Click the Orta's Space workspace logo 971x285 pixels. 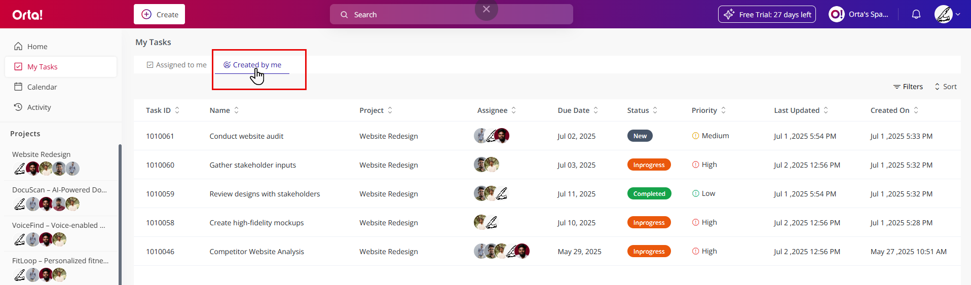pos(836,14)
